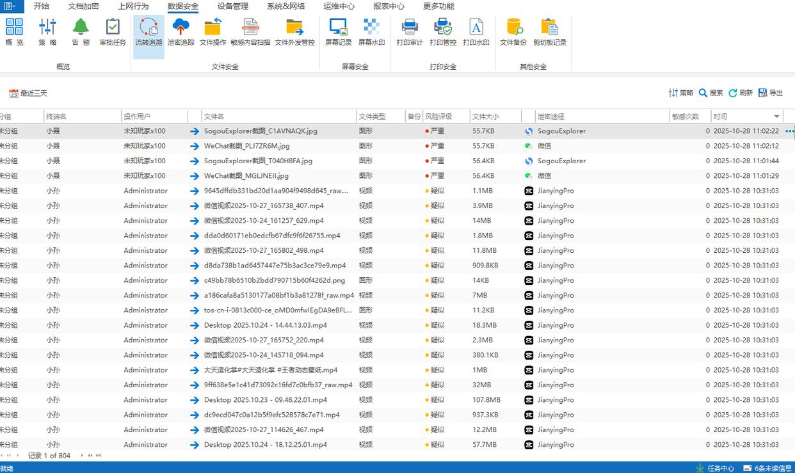The width and height of the screenshot is (795, 473).
Task: Expand the 时间 column sort dropdown arrow
Action: coord(776,116)
